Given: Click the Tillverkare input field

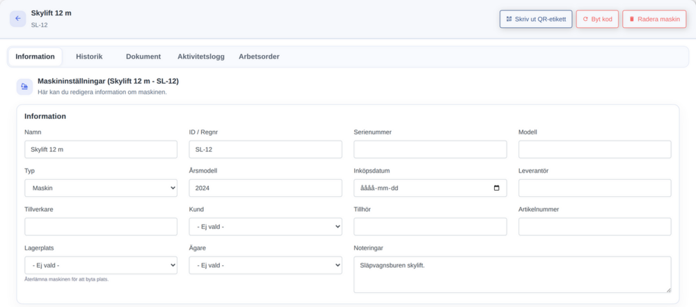Looking at the screenshot, I should pos(101,226).
